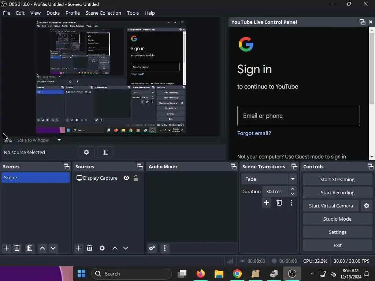Remove selected source with trash icon
This screenshot has height=281, width=375.
pyautogui.click(x=89, y=248)
